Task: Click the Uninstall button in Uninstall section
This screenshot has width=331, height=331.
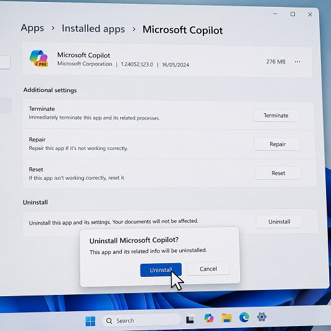Action: (x=279, y=221)
